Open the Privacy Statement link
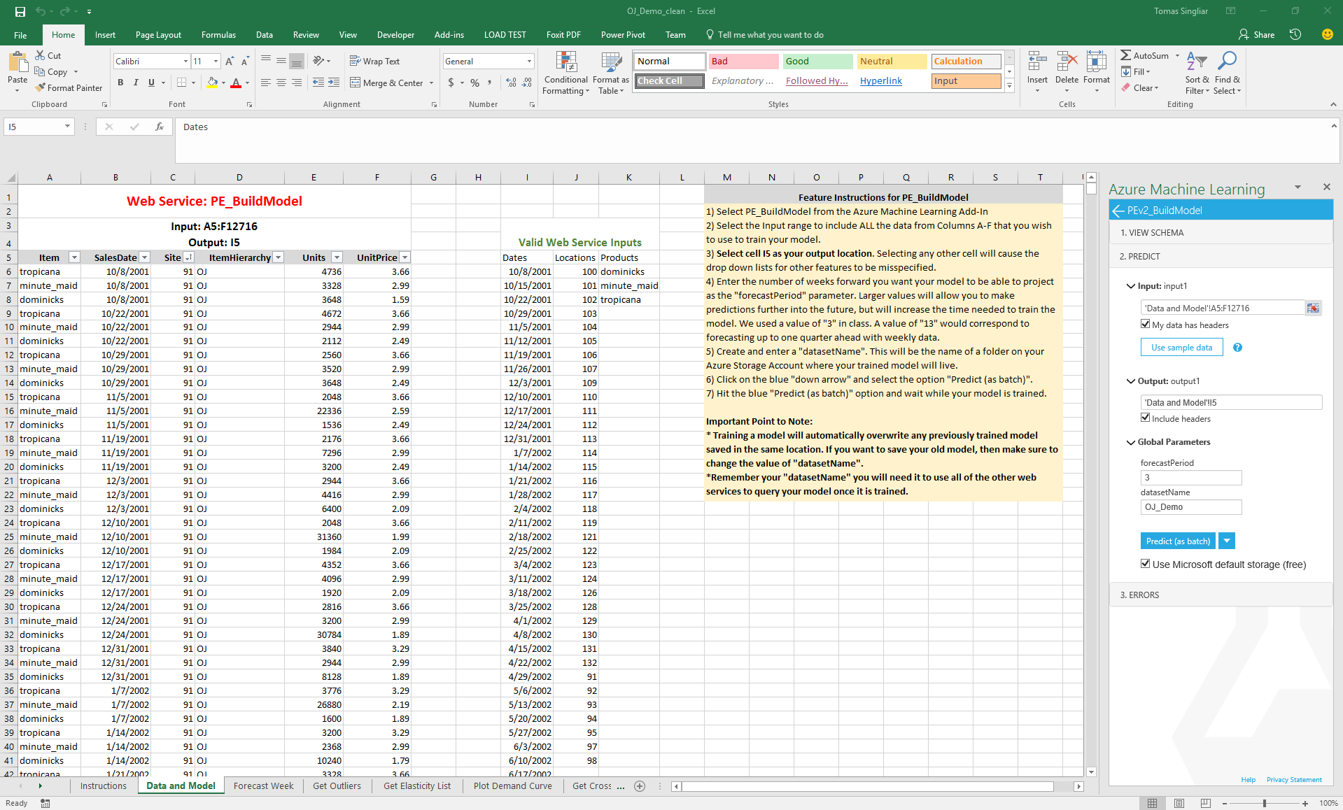Viewport: 1343px width, 810px height. pos(1294,779)
